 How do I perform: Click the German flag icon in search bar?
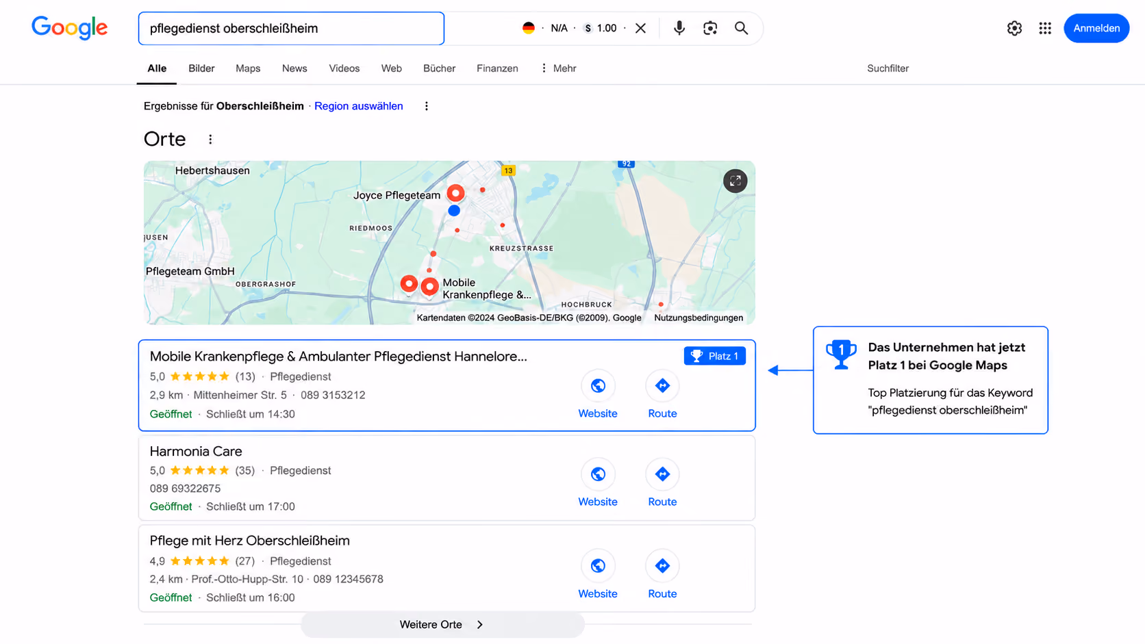click(529, 28)
